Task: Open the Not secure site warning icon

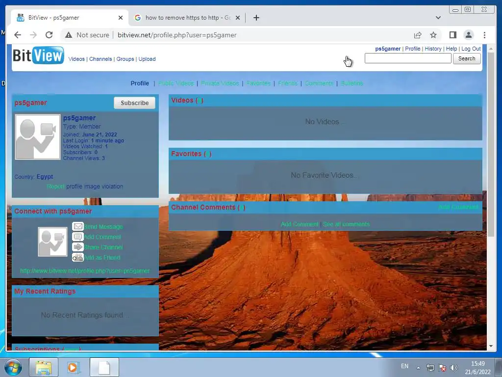Action: [x=69, y=35]
